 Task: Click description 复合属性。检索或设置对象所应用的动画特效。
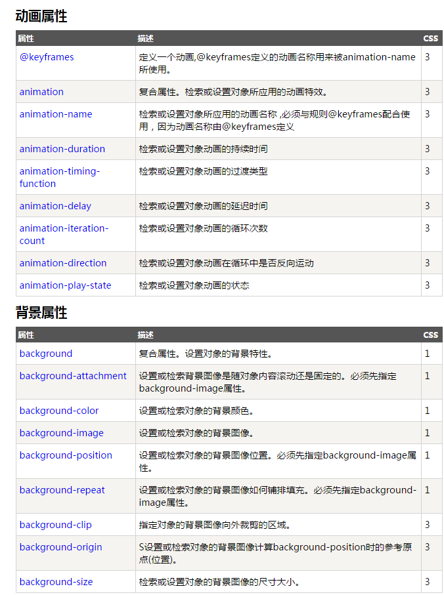(233, 92)
